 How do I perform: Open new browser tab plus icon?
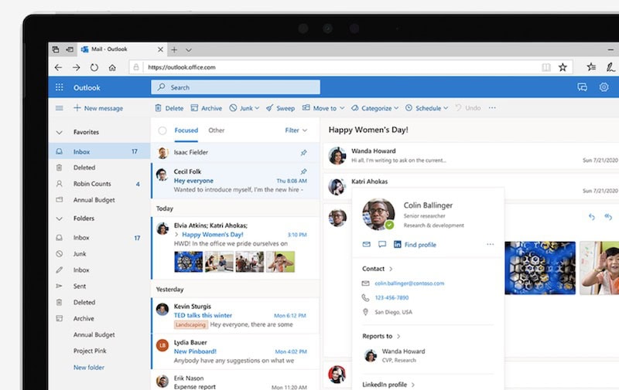click(x=174, y=49)
